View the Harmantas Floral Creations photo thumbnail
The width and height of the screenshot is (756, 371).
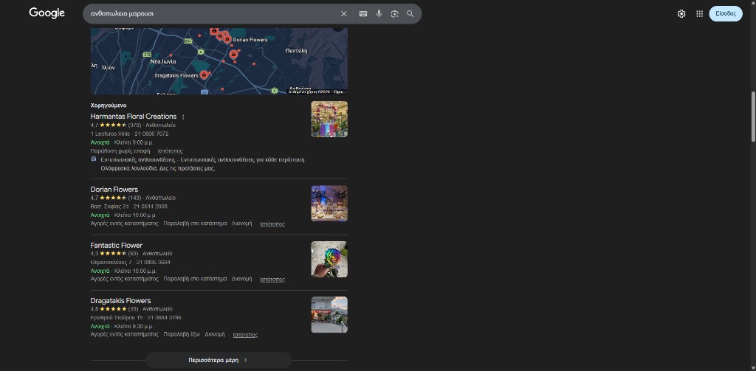tap(329, 119)
